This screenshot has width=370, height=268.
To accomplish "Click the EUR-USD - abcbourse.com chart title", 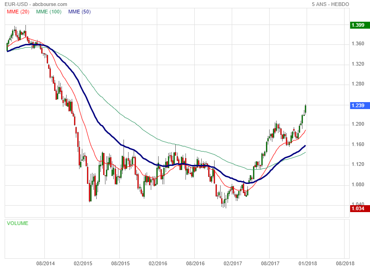I will pos(36,4).
